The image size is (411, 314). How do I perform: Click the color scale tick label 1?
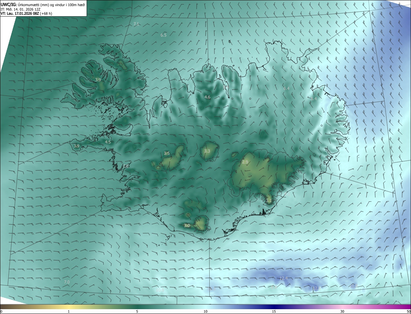69,311
